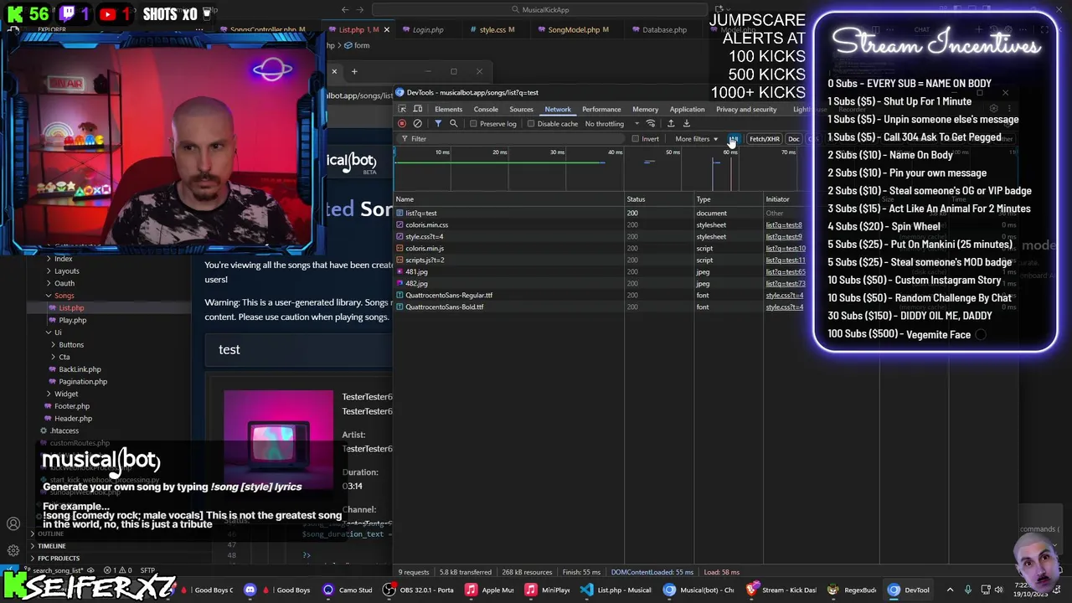The height and width of the screenshot is (603, 1072).
Task: Open Pagination.php in the explorer tree
Action: click(x=82, y=381)
